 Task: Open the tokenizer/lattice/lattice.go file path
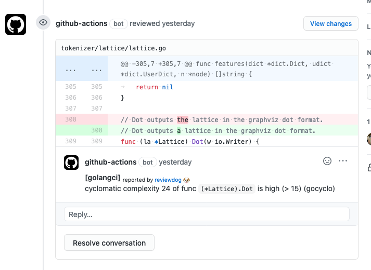click(x=113, y=48)
